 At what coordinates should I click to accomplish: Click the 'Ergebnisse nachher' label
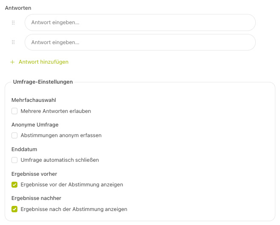[x=37, y=198]
